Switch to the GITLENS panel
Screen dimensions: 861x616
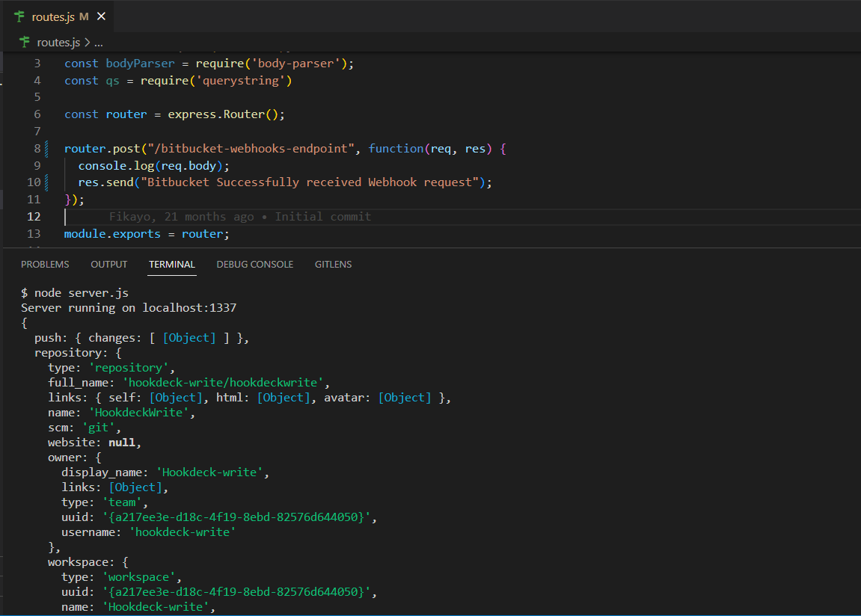pyautogui.click(x=333, y=264)
